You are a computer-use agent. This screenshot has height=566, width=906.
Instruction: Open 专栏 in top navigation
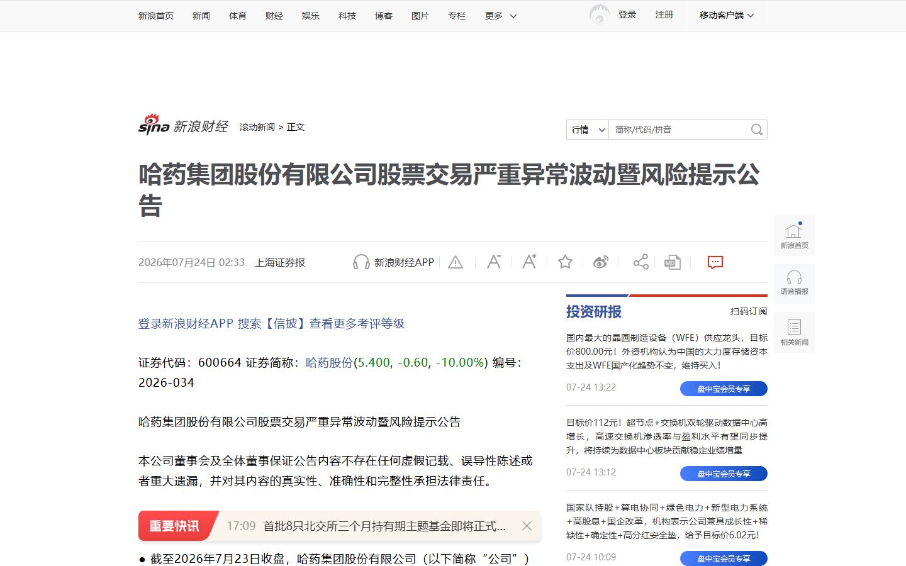pyautogui.click(x=457, y=16)
